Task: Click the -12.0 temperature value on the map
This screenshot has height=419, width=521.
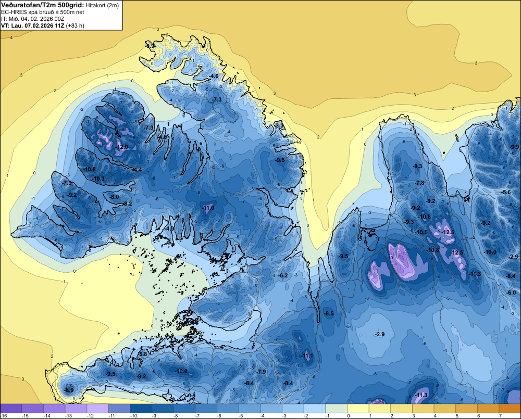Action: point(121,147)
